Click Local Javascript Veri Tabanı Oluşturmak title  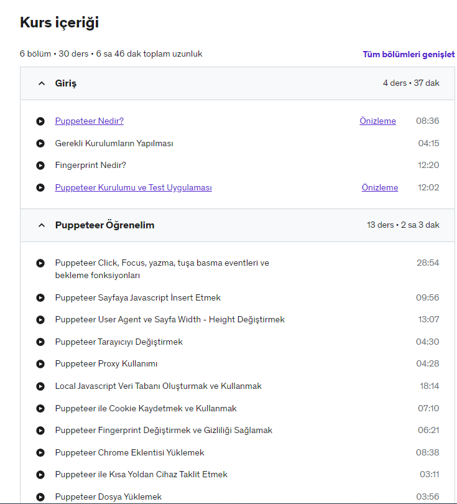(x=159, y=386)
